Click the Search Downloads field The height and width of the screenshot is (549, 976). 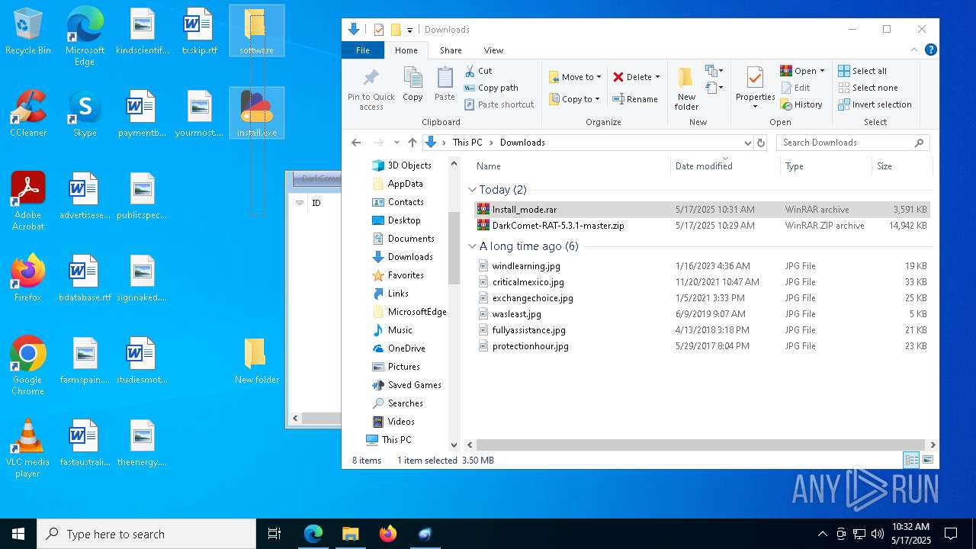(852, 143)
